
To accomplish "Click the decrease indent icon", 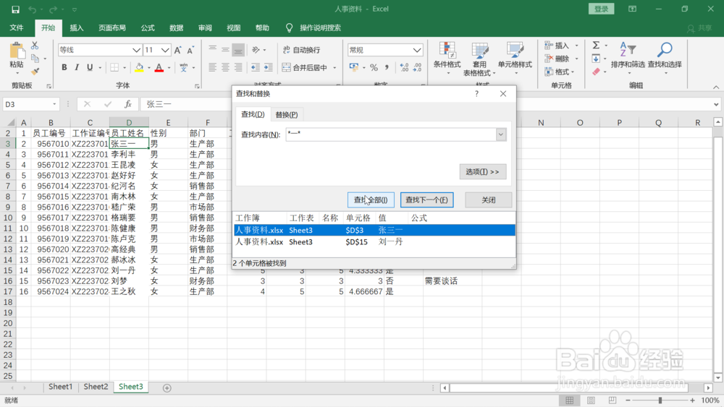I will coord(256,67).
